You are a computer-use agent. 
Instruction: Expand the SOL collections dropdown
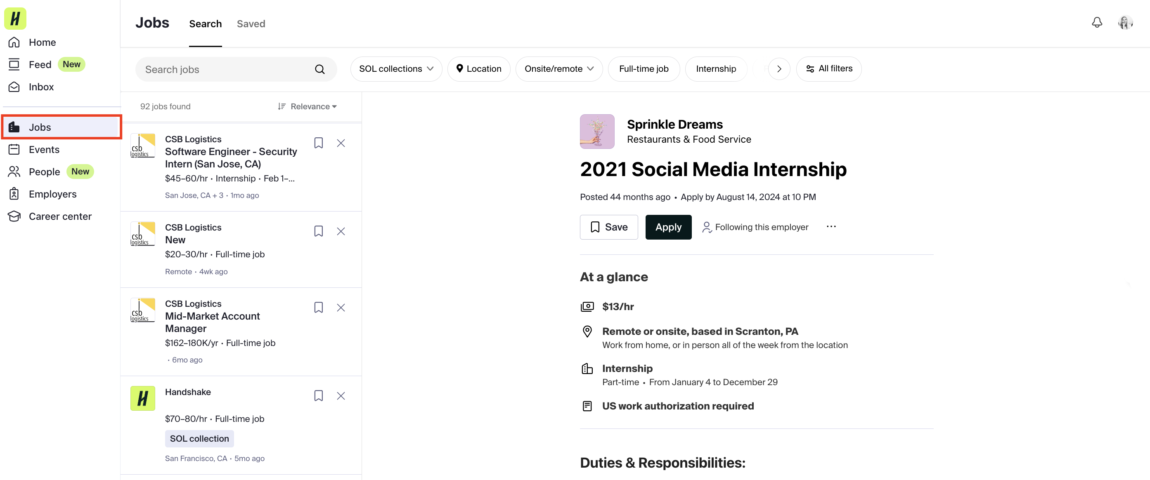coord(396,69)
